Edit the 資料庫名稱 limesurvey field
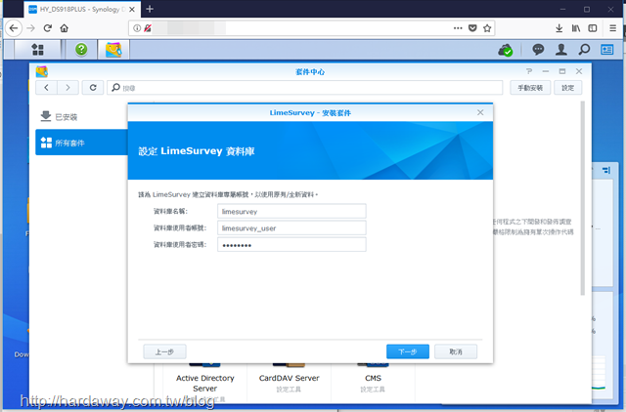626x412 pixels. (291, 211)
